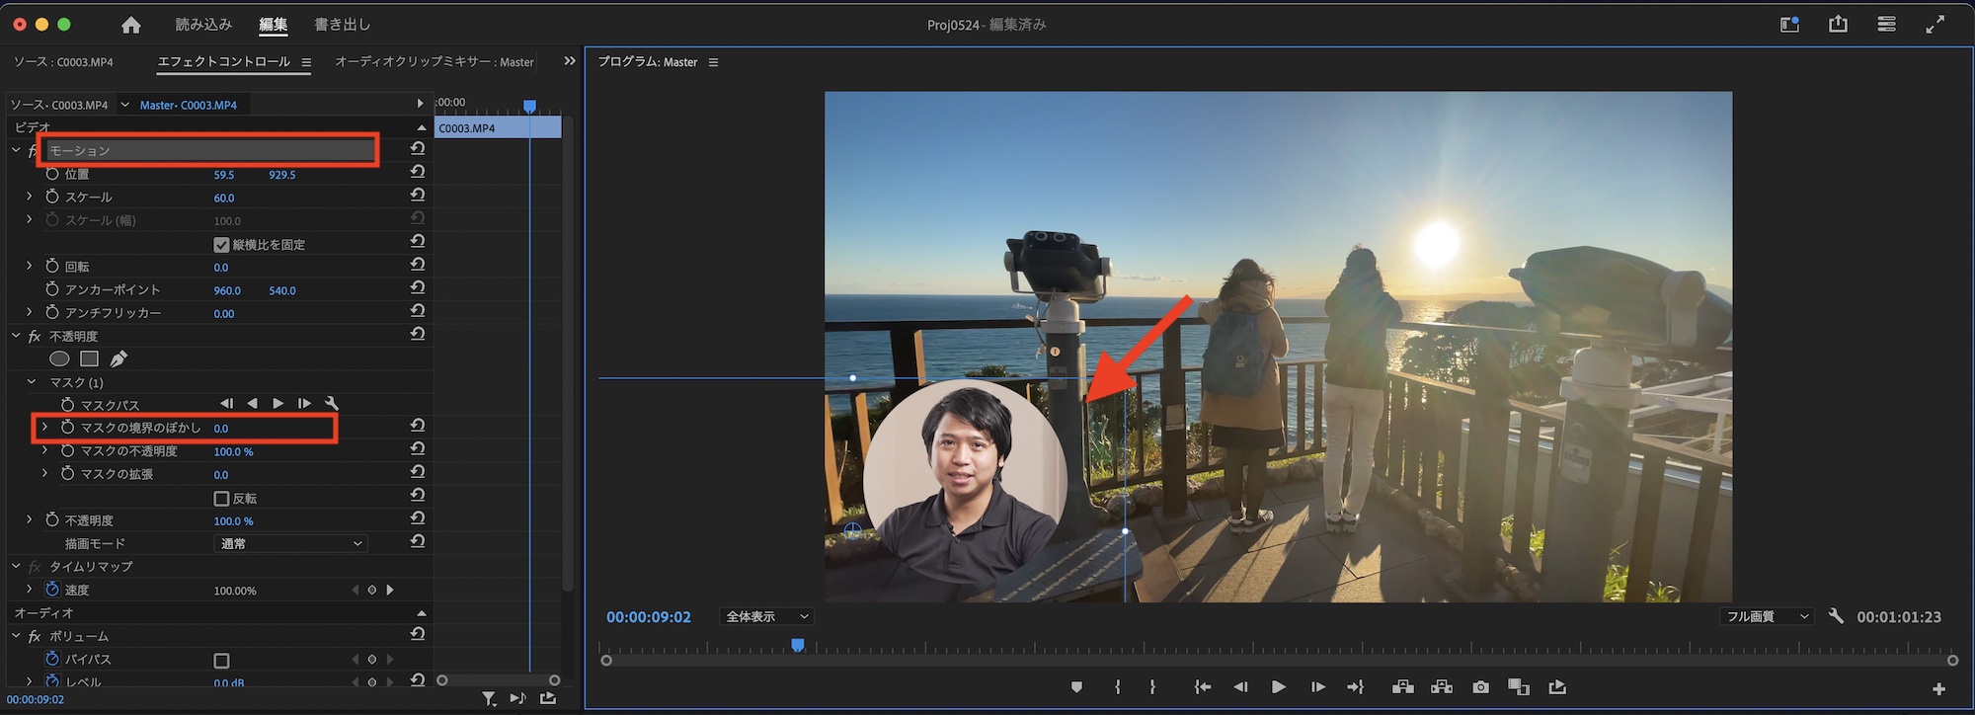Click the add marker icon in program monitor
Image resolution: width=1975 pixels, height=715 pixels.
point(1076,687)
